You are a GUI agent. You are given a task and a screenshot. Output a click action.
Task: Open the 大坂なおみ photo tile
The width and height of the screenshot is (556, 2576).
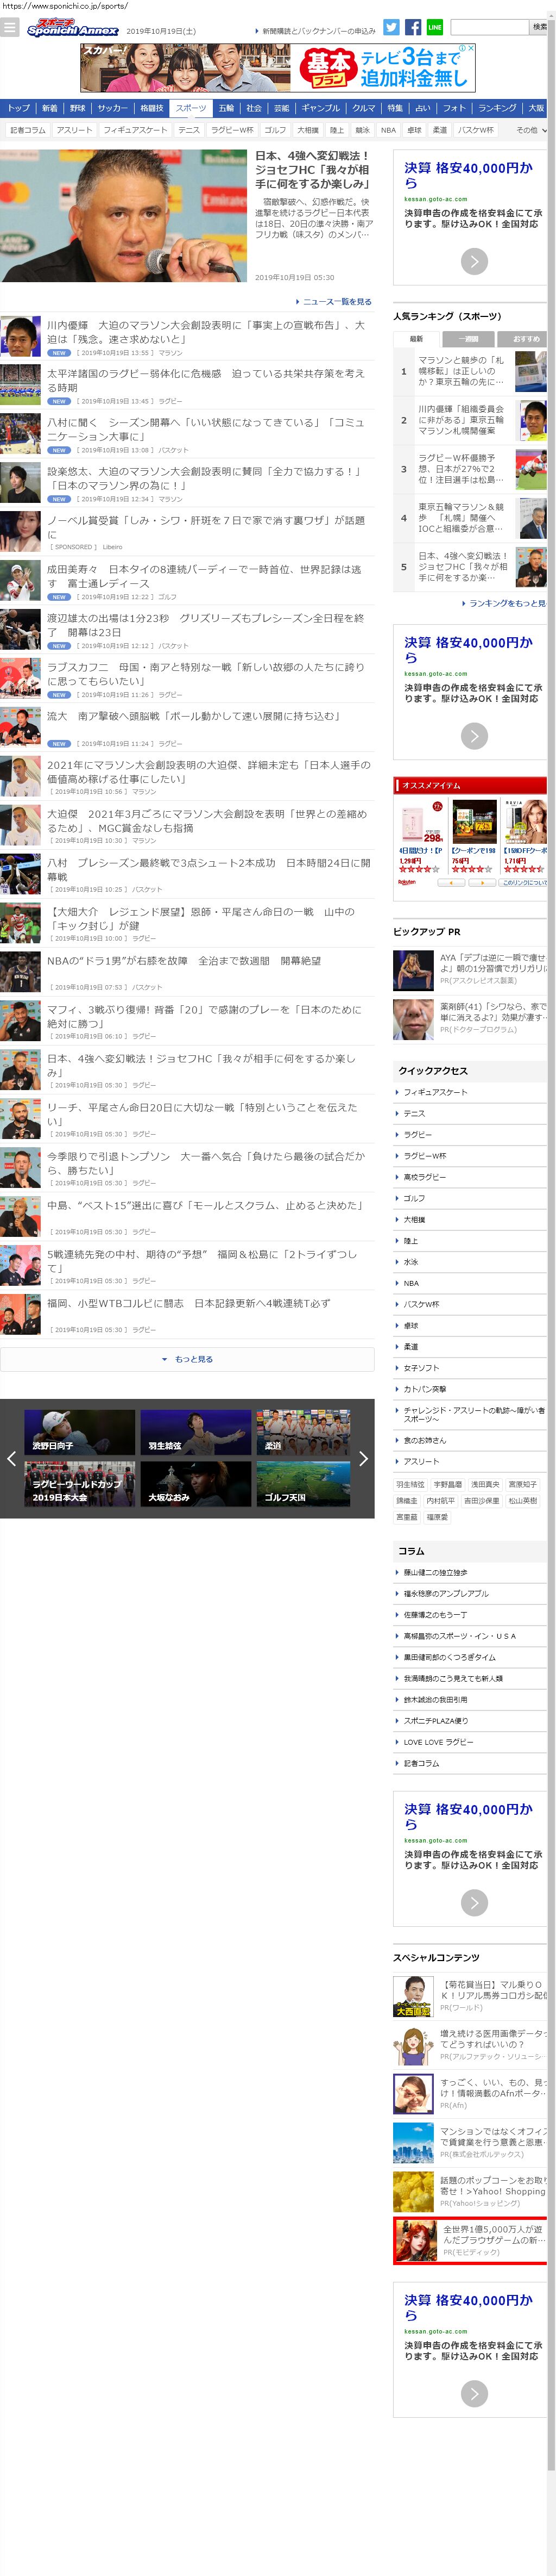click(195, 1484)
